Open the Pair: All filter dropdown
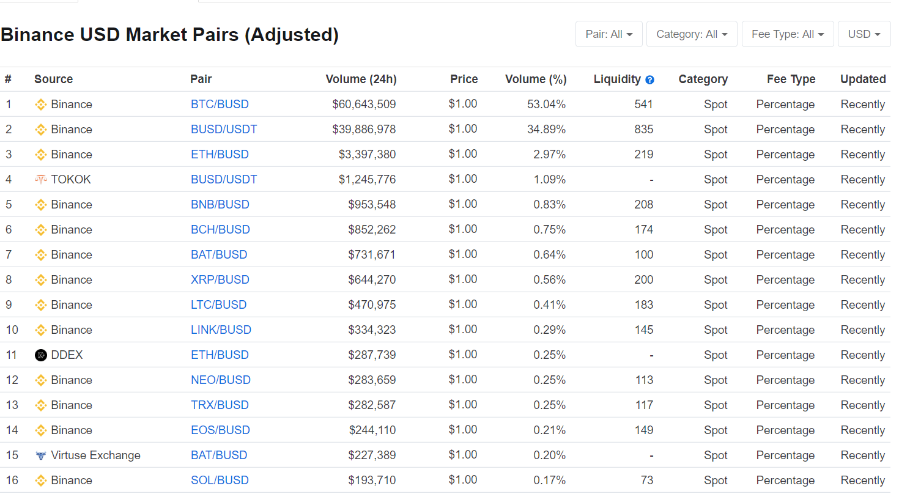The image size is (899, 494). [609, 34]
